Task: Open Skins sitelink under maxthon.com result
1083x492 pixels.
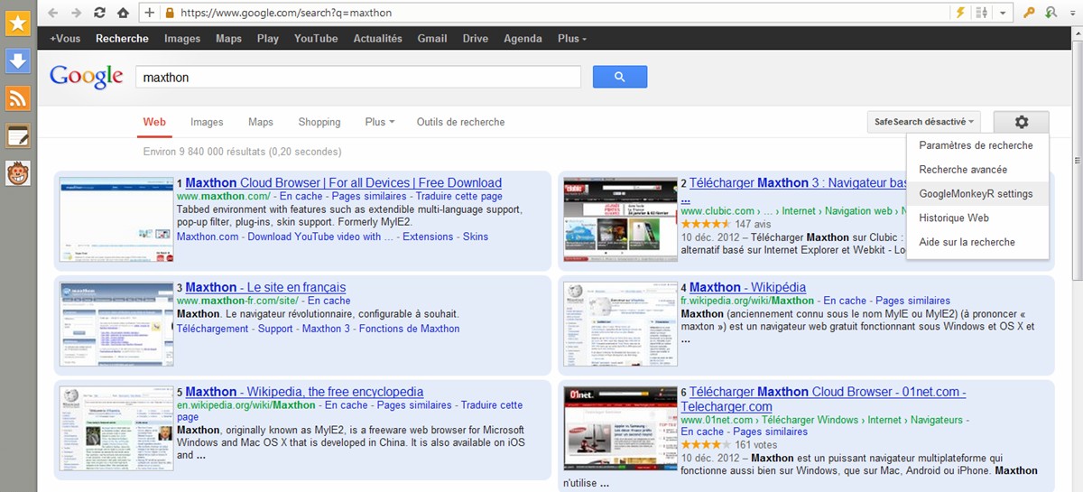Action: 475,237
